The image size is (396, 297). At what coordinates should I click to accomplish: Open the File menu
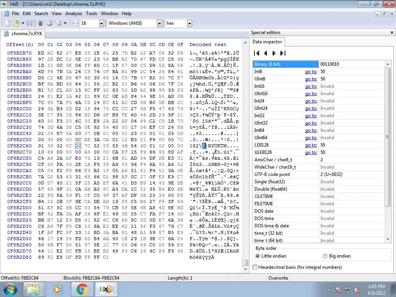click(15, 14)
